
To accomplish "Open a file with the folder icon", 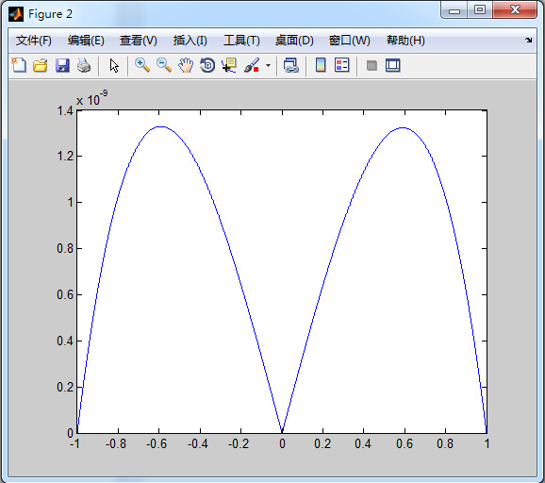I will [x=41, y=65].
